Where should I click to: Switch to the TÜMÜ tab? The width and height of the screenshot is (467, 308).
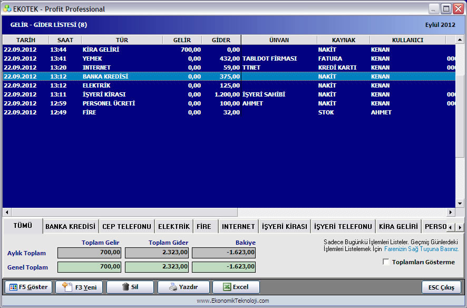click(23, 226)
